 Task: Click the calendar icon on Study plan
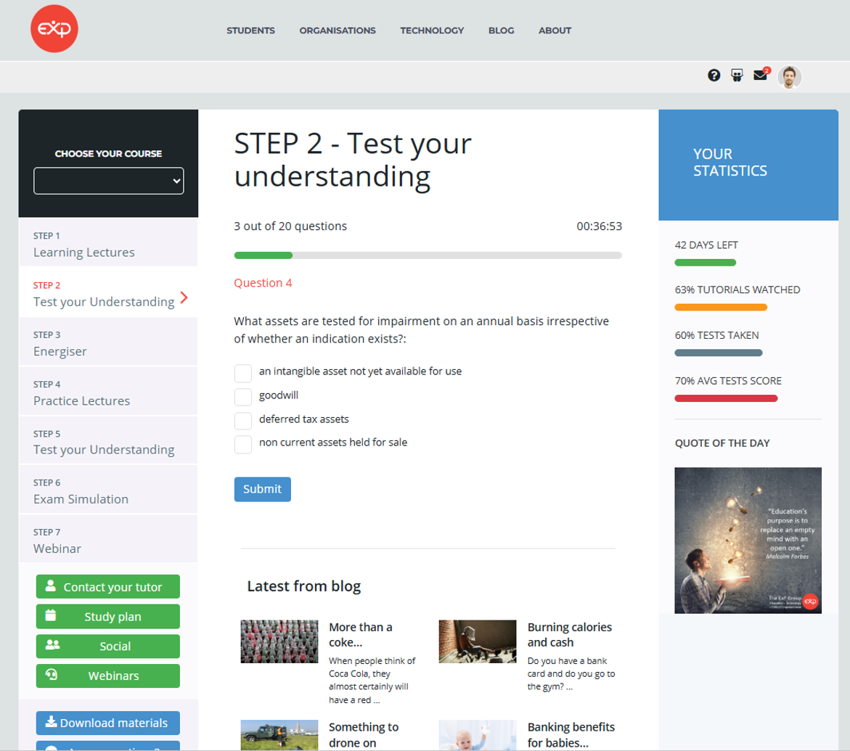click(50, 616)
